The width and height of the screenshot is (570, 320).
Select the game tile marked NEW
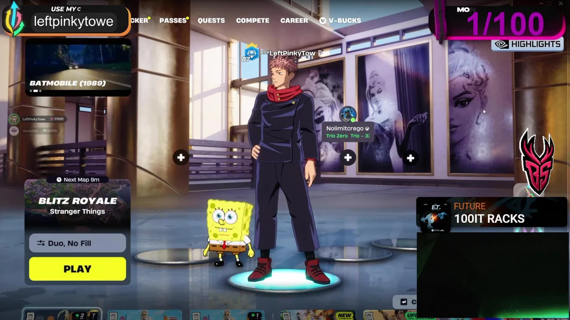[318, 315]
